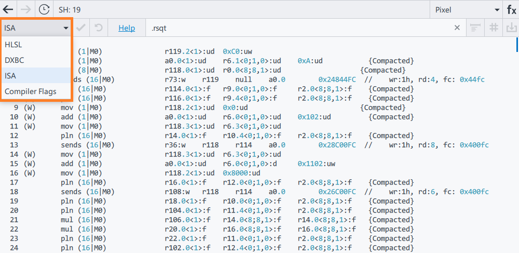The width and height of the screenshot is (519, 253).
Task: Click the back arrow navigation icon
Action: (8, 9)
